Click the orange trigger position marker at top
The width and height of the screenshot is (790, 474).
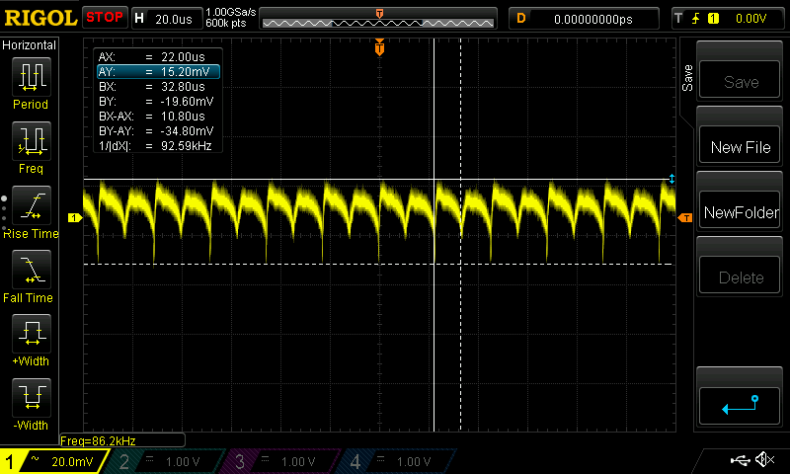tap(379, 47)
